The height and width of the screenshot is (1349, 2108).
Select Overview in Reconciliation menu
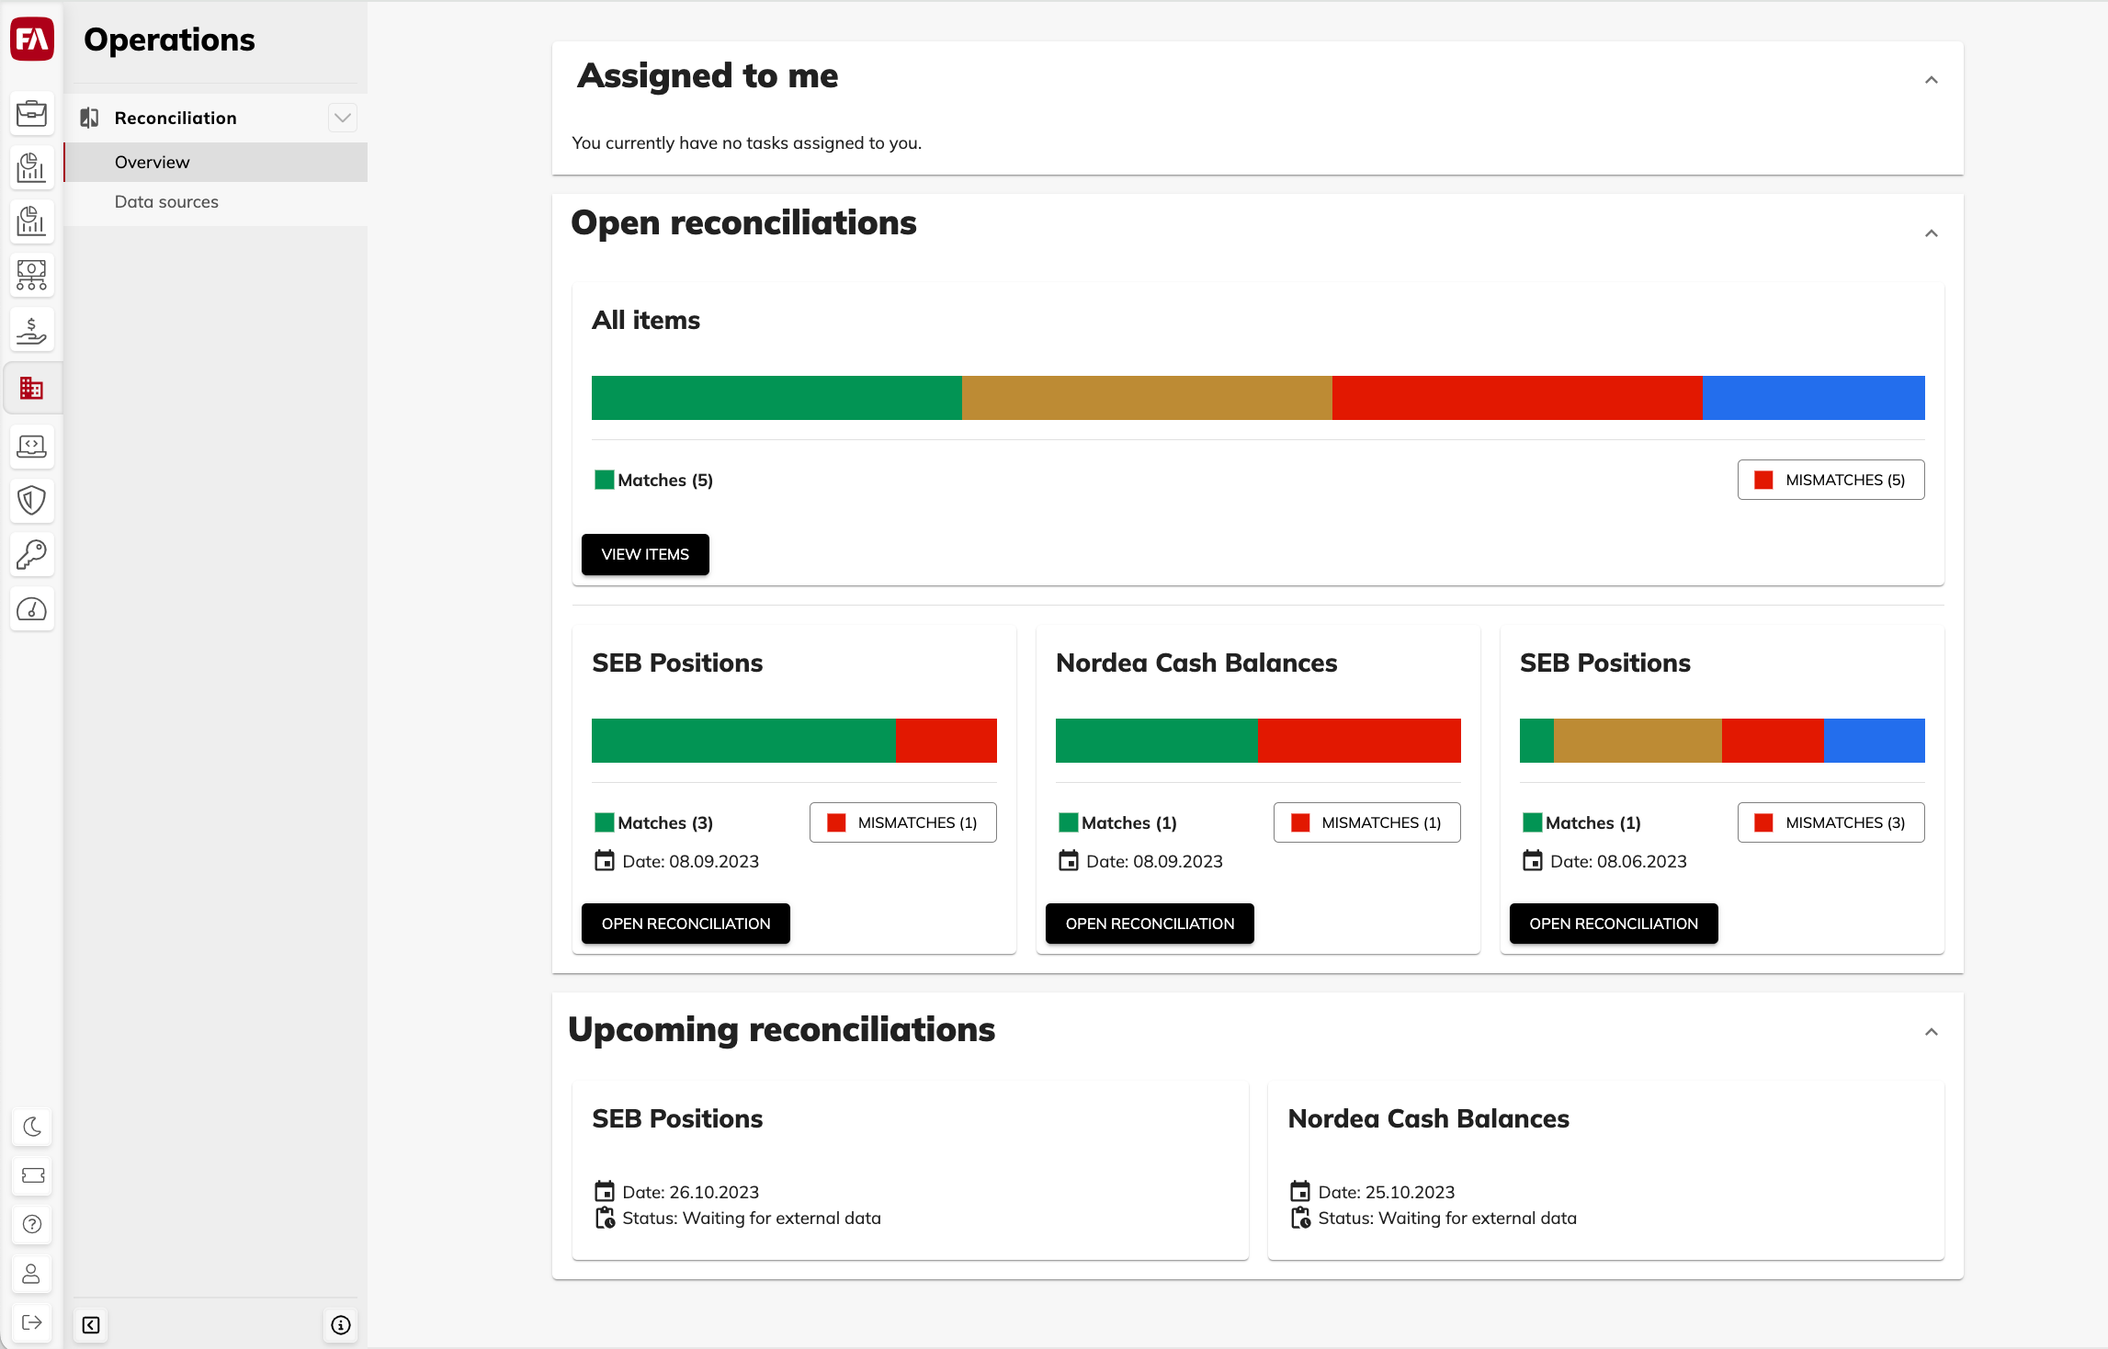pos(153,163)
